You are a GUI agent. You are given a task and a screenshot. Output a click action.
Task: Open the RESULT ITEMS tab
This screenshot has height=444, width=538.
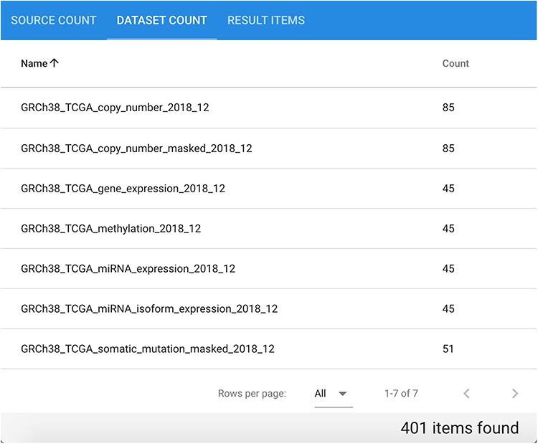(266, 20)
